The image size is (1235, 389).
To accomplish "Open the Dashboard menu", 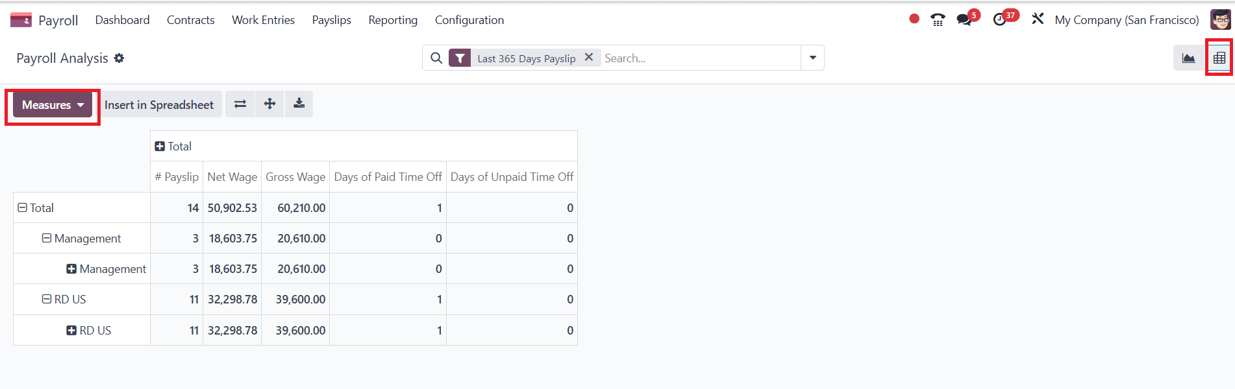I will 122,20.
